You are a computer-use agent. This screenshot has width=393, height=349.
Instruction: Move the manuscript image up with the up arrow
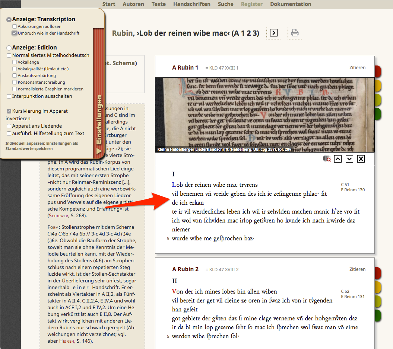tap(338, 159)
